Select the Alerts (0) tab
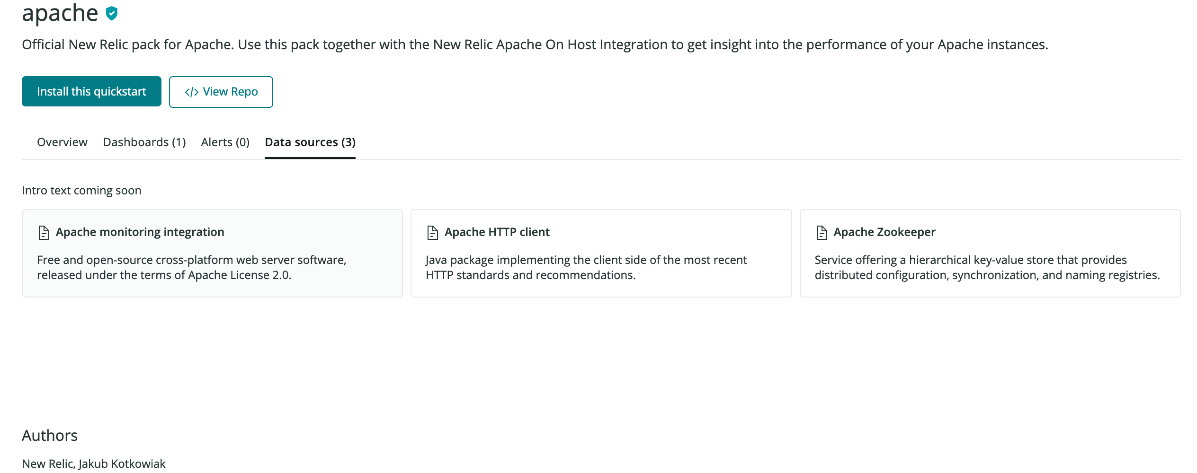The image size is (1197, 473). tap(225, 142)
